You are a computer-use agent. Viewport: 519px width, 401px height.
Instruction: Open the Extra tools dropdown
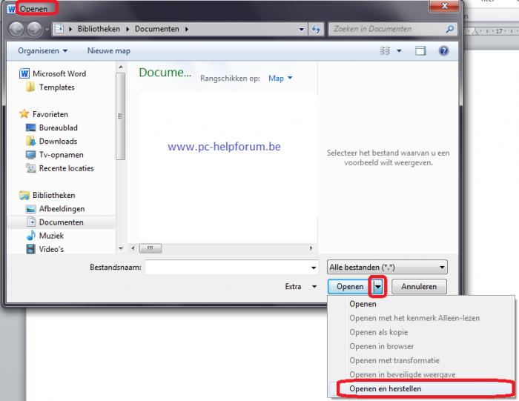pyautogui.click(x=300, y=287)
